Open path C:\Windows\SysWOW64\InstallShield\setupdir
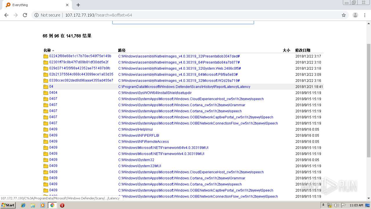This screenshot has height=209, width=371. tap(155, 93)
